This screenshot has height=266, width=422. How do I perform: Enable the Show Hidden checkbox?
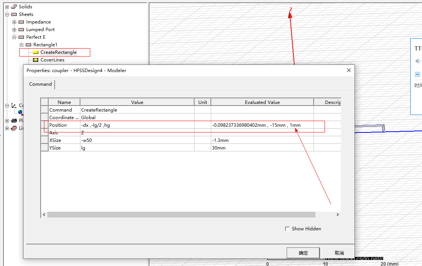coord(287,229)
